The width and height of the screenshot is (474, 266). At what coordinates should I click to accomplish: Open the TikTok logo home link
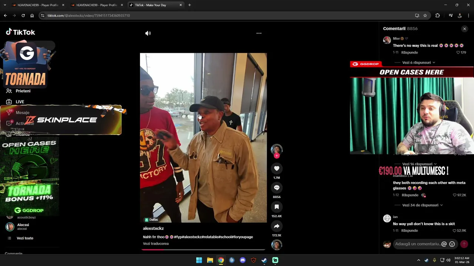click(20, 32)
